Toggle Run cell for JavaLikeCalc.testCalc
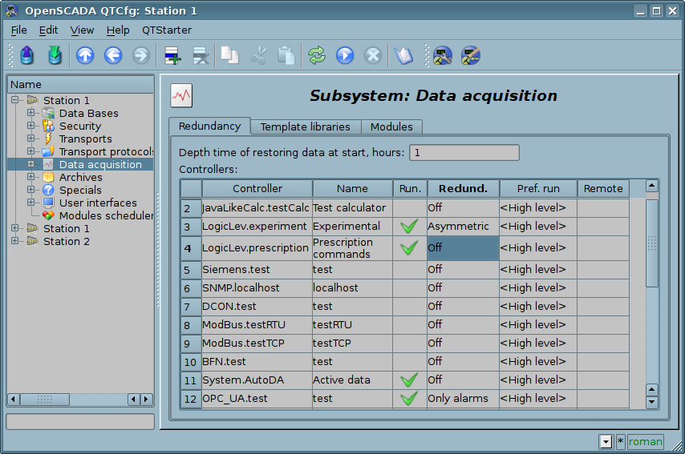Image resolution: width=685 pixels, height=454 pixels. [x=410, y=208]
